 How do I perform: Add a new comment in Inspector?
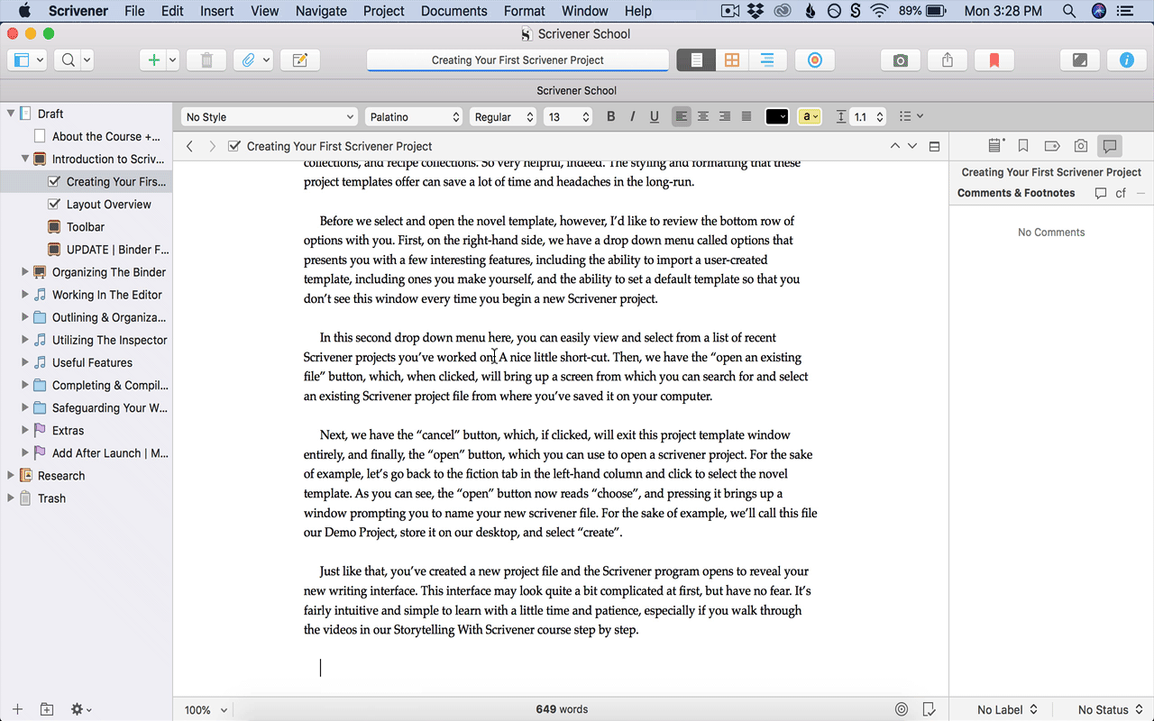tap(1100, 193)
